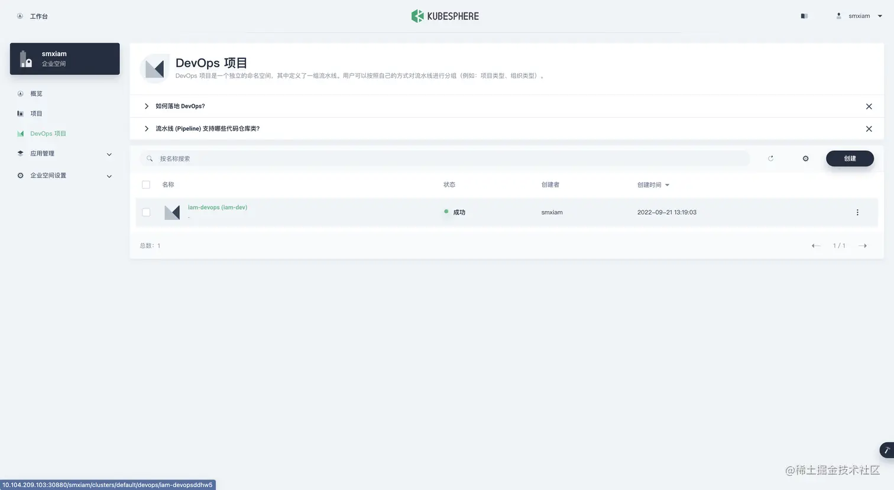This screenshot has width=894, height=490.
Task: Click 项目 sidebar icon
Action: click(x=20, y=113)
